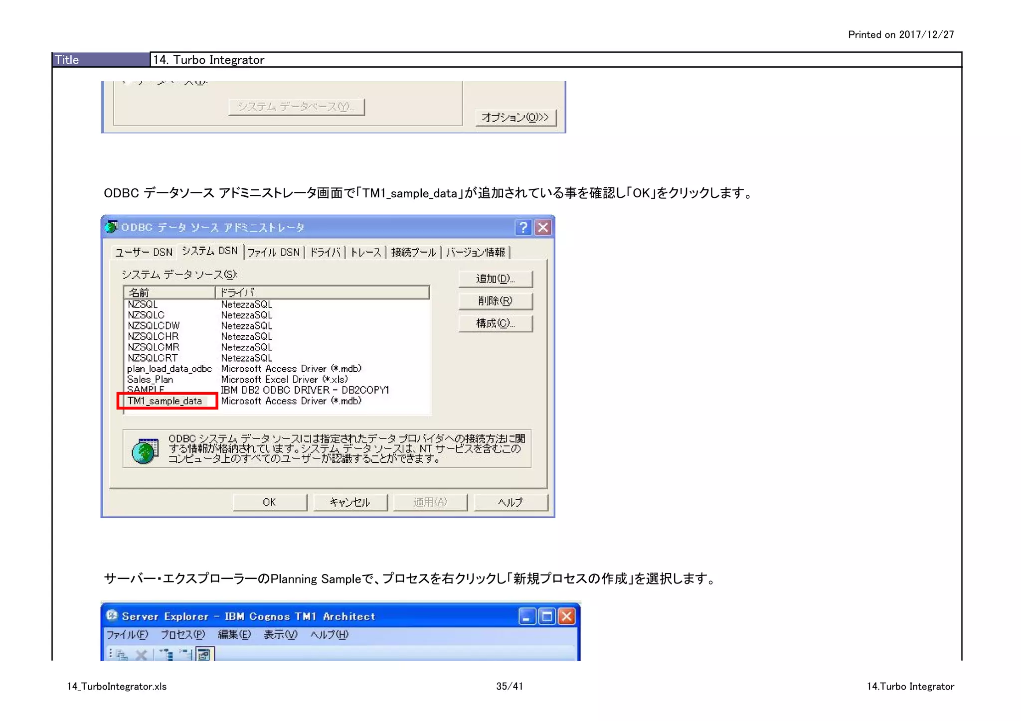The width and height of the screenshot is (1021, 721).
Task: Click the collapse tree icon in Server Explorer toolbar
Action: [x=185, y=655]
